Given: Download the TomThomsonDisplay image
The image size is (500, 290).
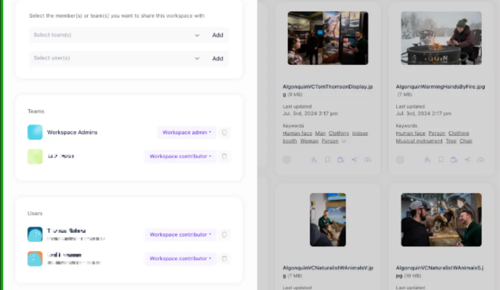Looking at the screenshot, I should pyautogui.click(x=367, y=159).
